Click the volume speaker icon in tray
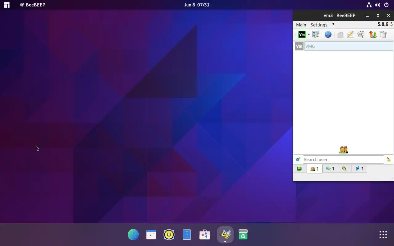 (378, 5)
